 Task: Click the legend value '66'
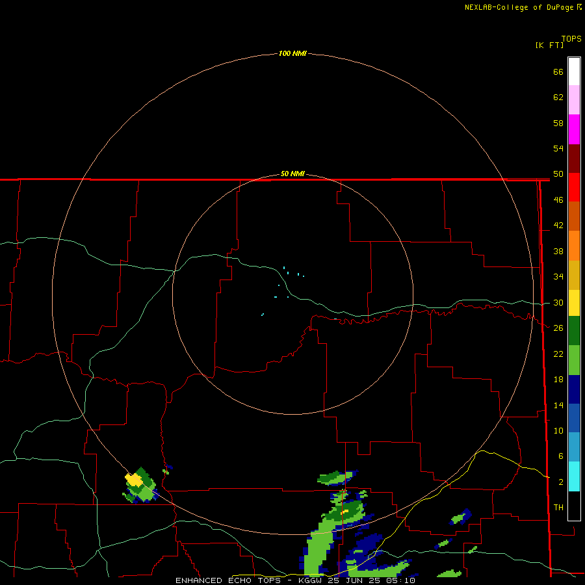(x=558, y=71)
